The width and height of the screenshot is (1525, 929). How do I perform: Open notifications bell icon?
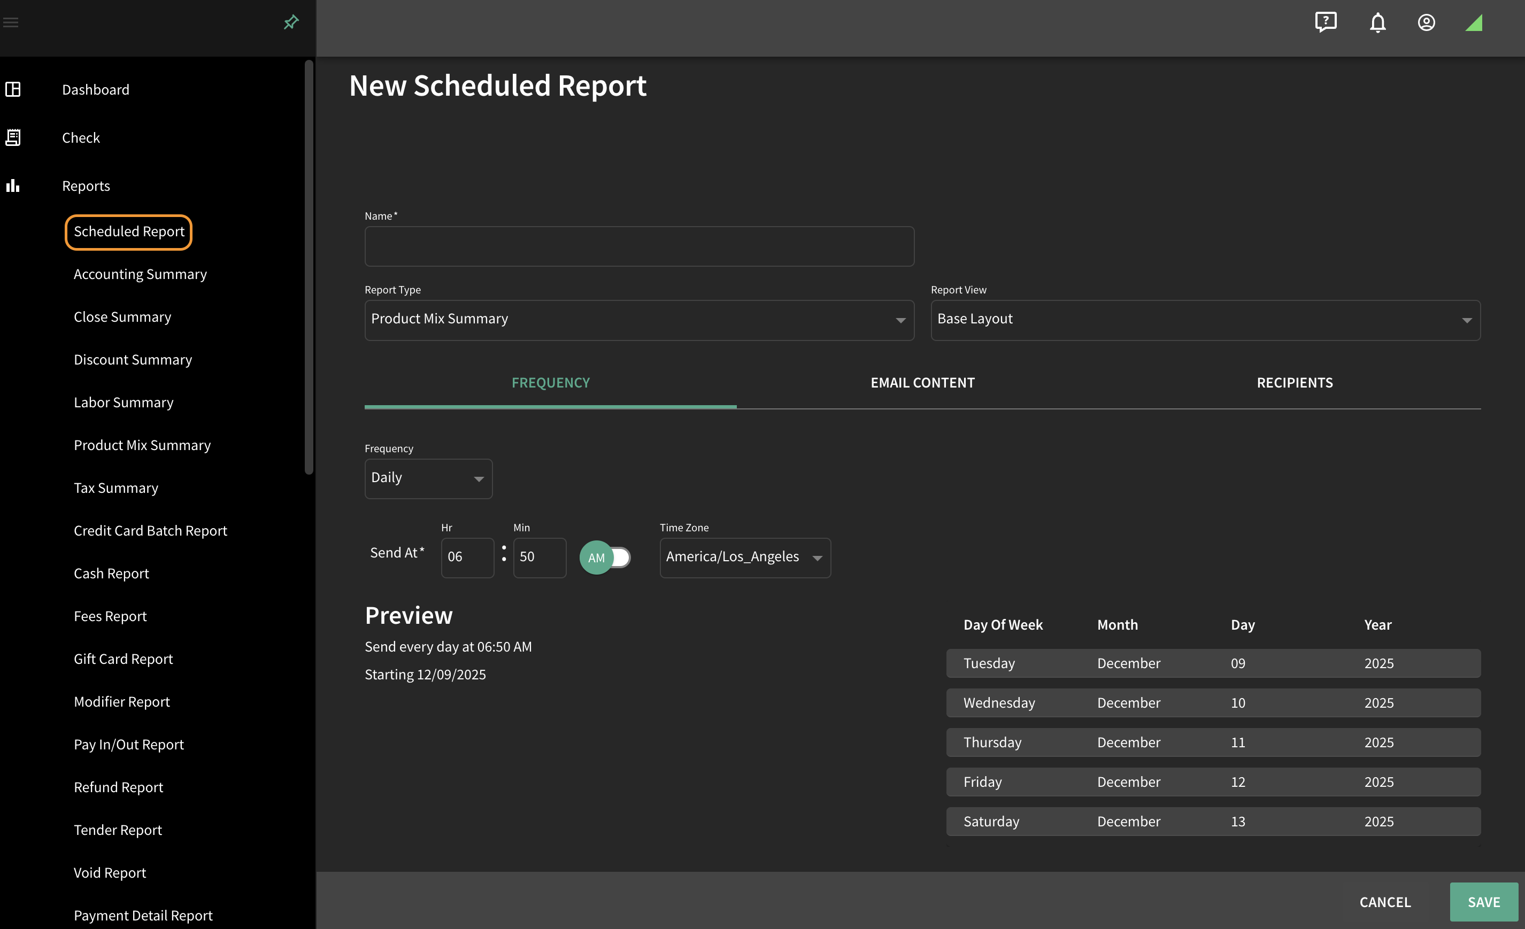tap(1378, 23)
